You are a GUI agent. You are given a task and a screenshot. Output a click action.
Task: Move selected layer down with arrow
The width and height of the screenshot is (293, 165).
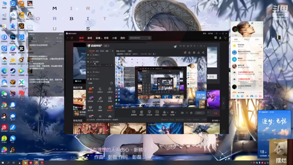pos(109,65)
